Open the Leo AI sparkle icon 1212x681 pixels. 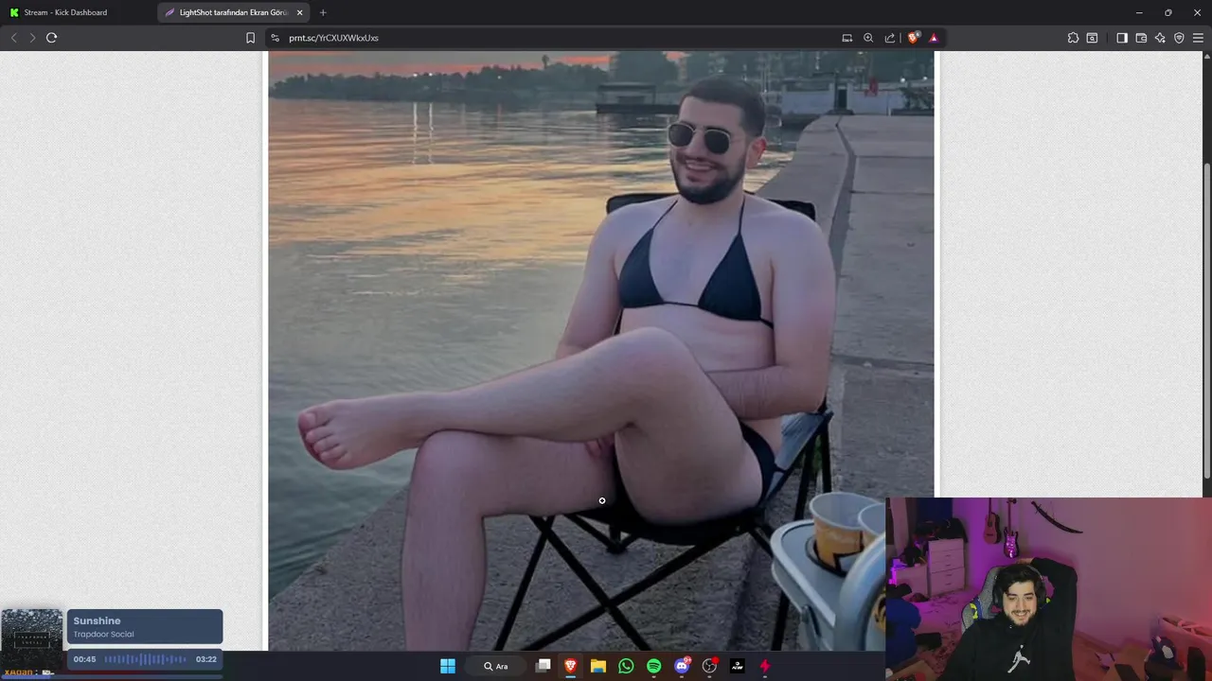coord(1160,38)
